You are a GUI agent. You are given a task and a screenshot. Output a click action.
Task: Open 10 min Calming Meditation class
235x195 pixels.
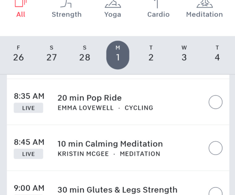(110, 144)
